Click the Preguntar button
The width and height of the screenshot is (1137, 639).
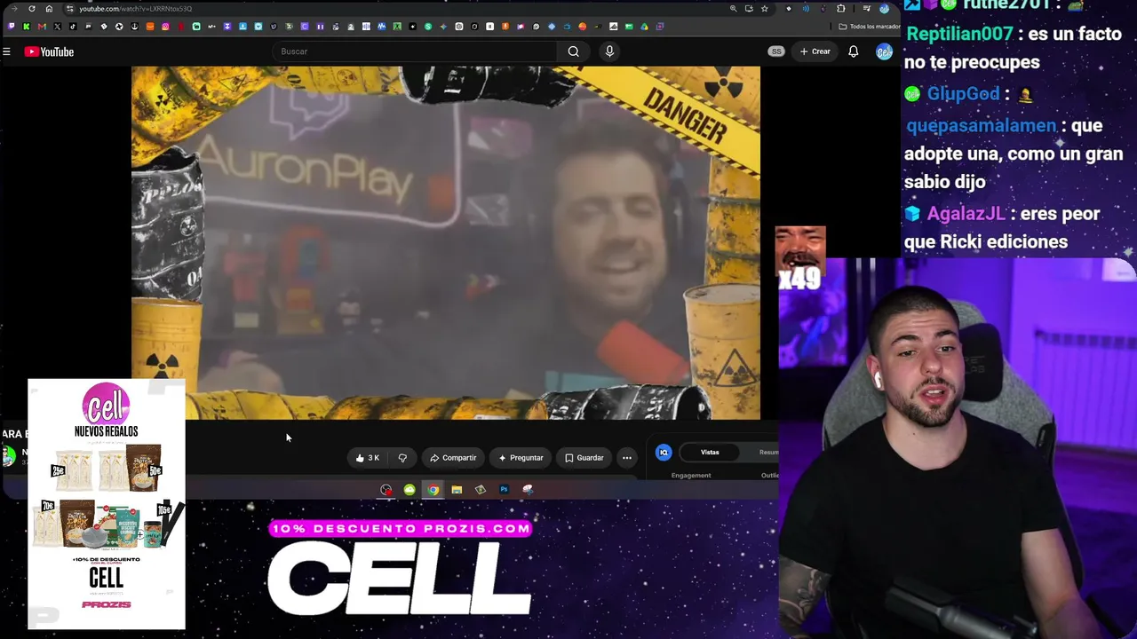click(x=521, y=458)
